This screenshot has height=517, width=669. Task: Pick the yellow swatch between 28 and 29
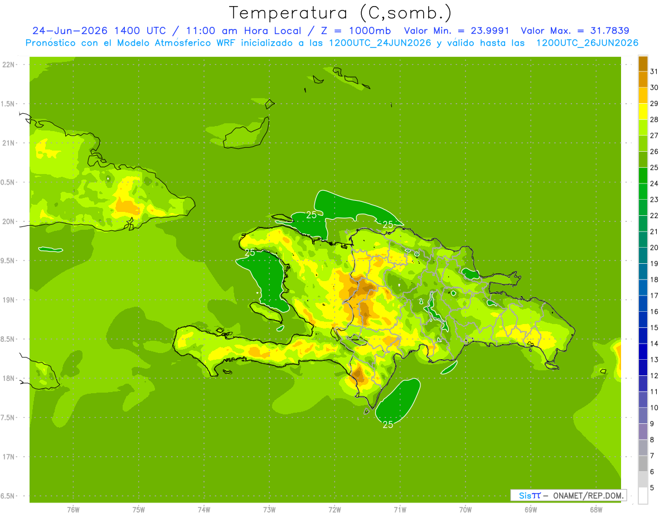643,112
